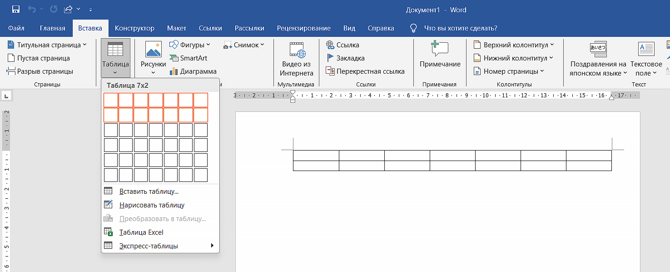Click Перекрестная ссылка

tap(365, 71)
